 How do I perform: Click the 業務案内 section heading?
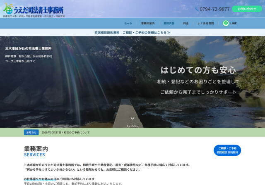(x=36, y=149)
